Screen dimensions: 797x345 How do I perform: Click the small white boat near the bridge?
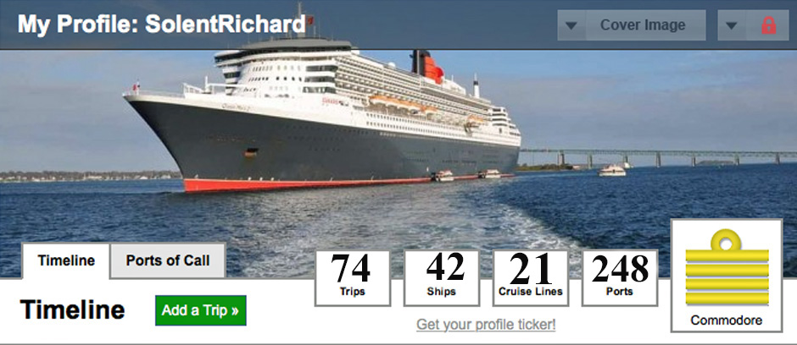coord(612,171)
